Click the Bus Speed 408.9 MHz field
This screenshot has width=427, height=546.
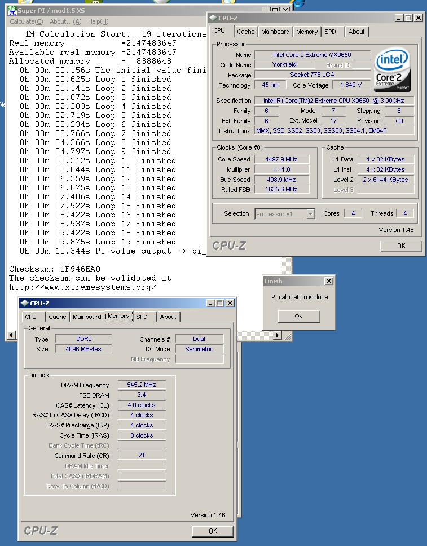click(x=281, y=180)
